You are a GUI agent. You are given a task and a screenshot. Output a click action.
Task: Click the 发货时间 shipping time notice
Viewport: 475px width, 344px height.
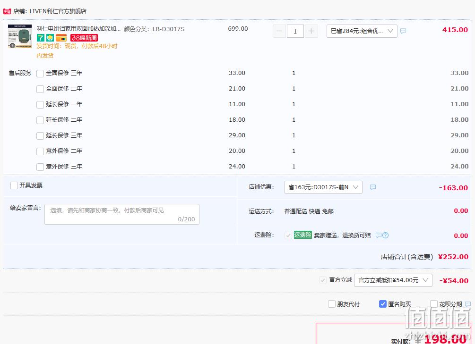point(77,50)
